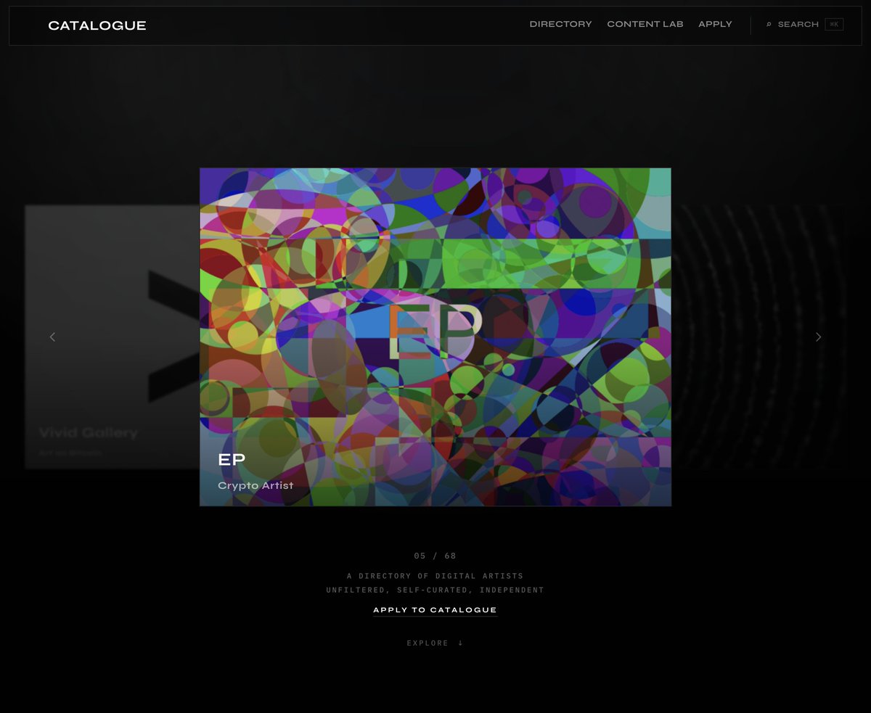Show previous artist with left arrow

coord(52,337)
